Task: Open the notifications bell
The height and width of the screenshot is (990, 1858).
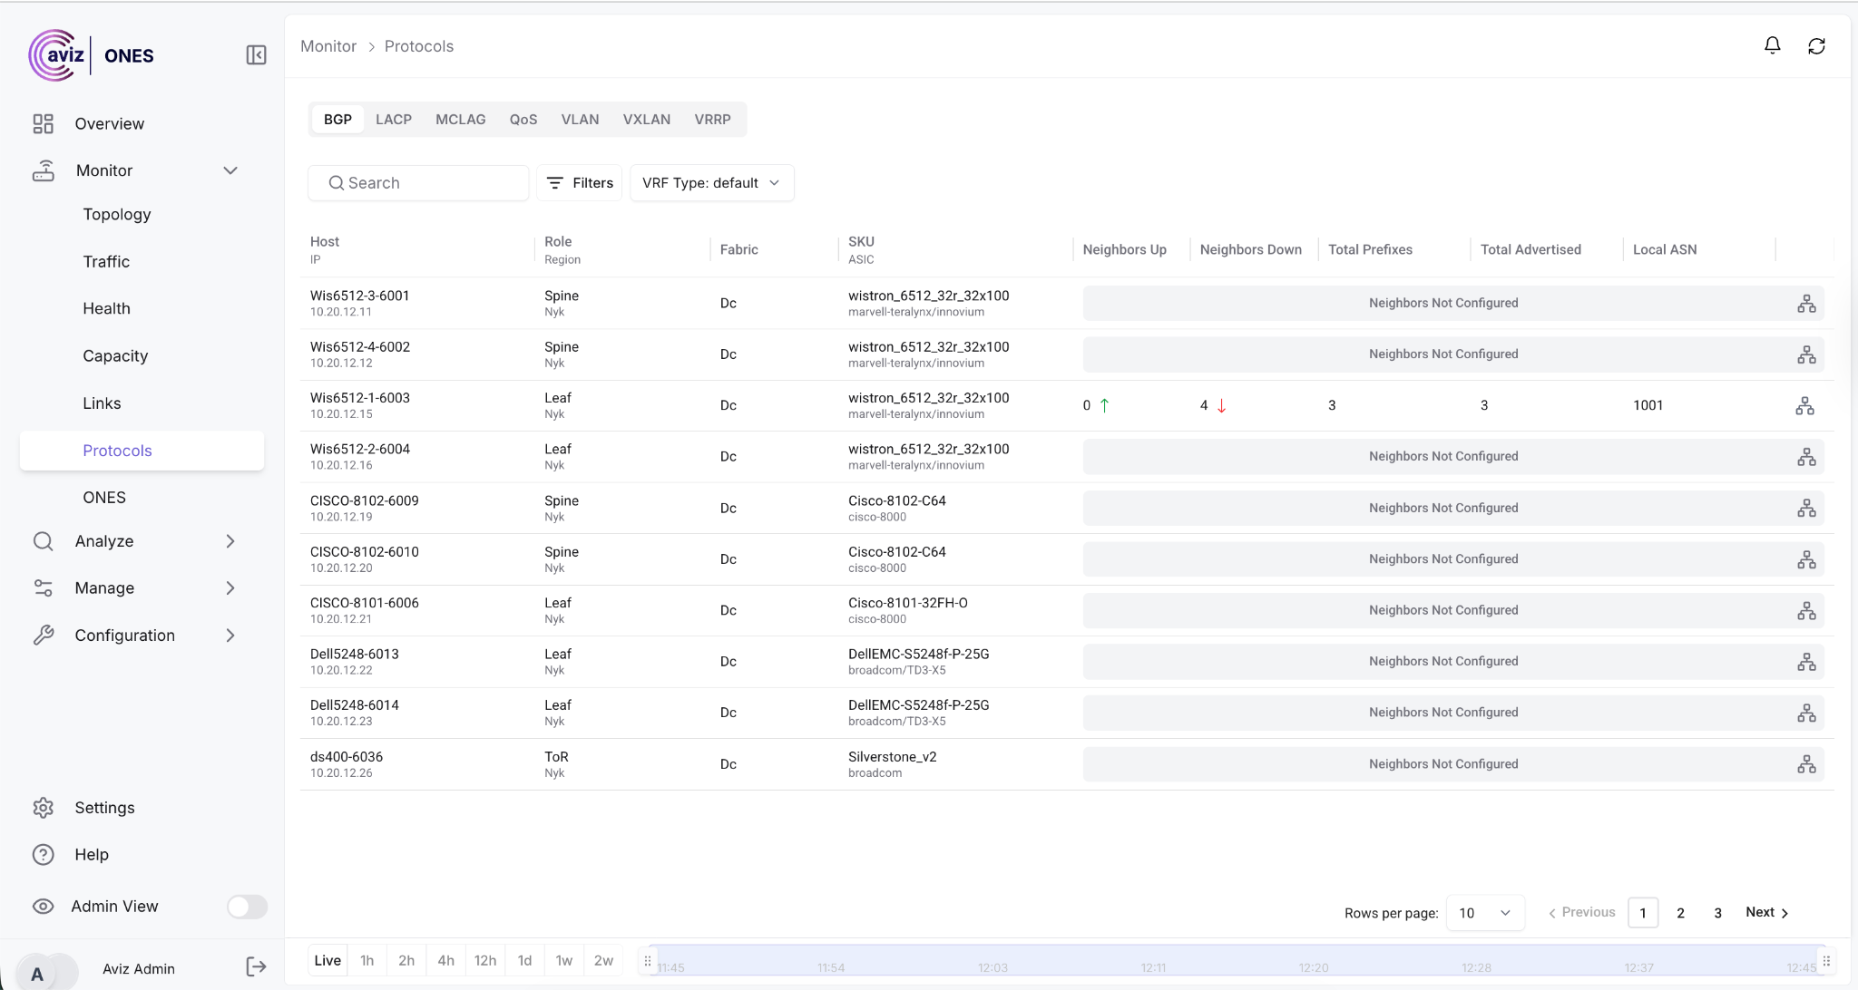Action: tap(1772, 46)
